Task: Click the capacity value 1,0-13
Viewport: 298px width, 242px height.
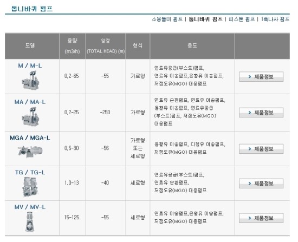Action: pos(72,183)
